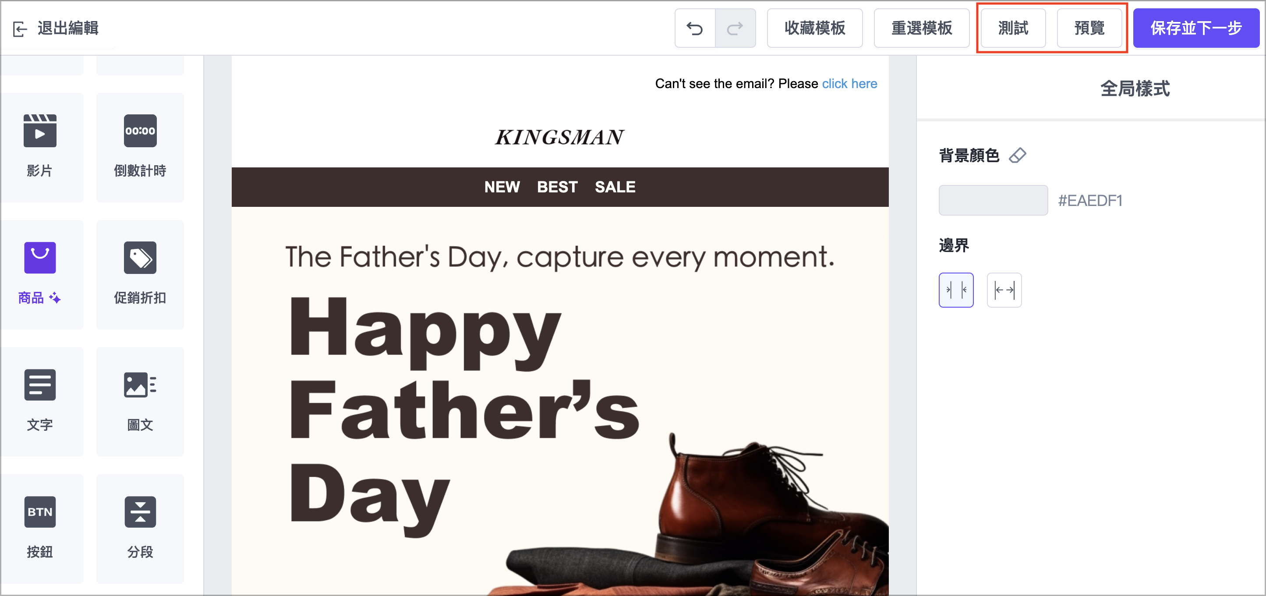Open the 'click here' link
This screenshot has width=1266, height=596.
click(849, 84)
